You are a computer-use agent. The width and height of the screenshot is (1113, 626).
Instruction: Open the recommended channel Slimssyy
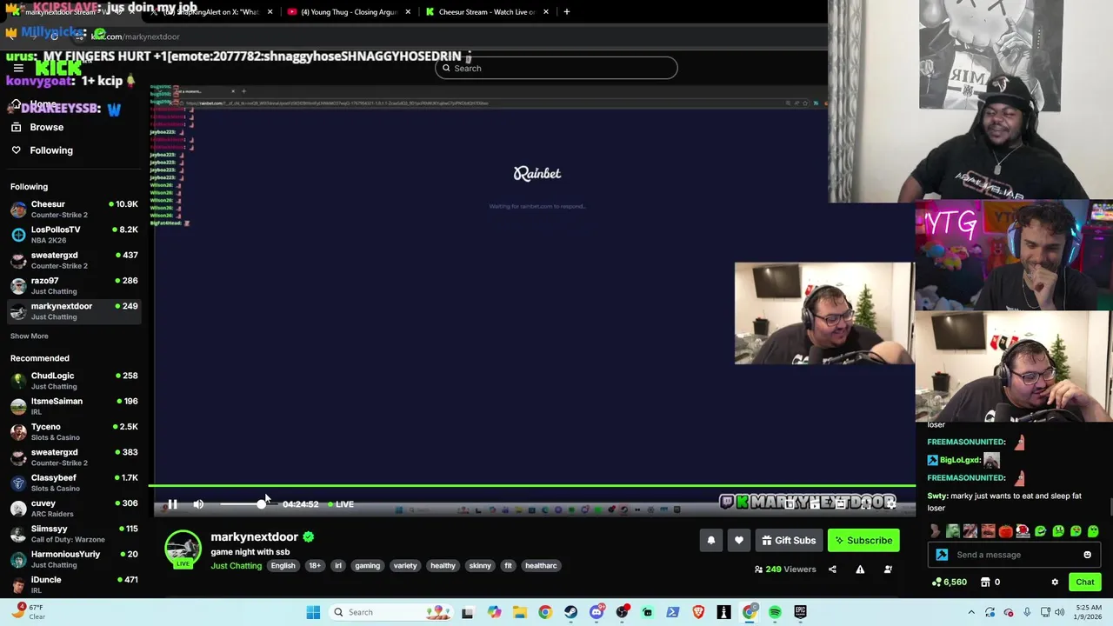coord(74,534)
